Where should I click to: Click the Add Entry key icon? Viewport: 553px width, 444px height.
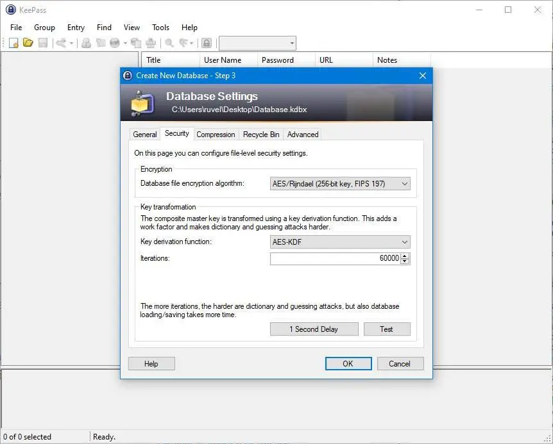[61, 43]
